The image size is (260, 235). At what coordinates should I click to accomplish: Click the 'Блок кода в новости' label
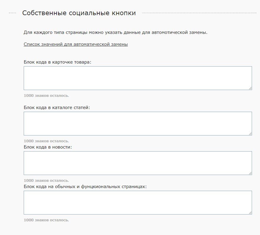tap(48, 147)
